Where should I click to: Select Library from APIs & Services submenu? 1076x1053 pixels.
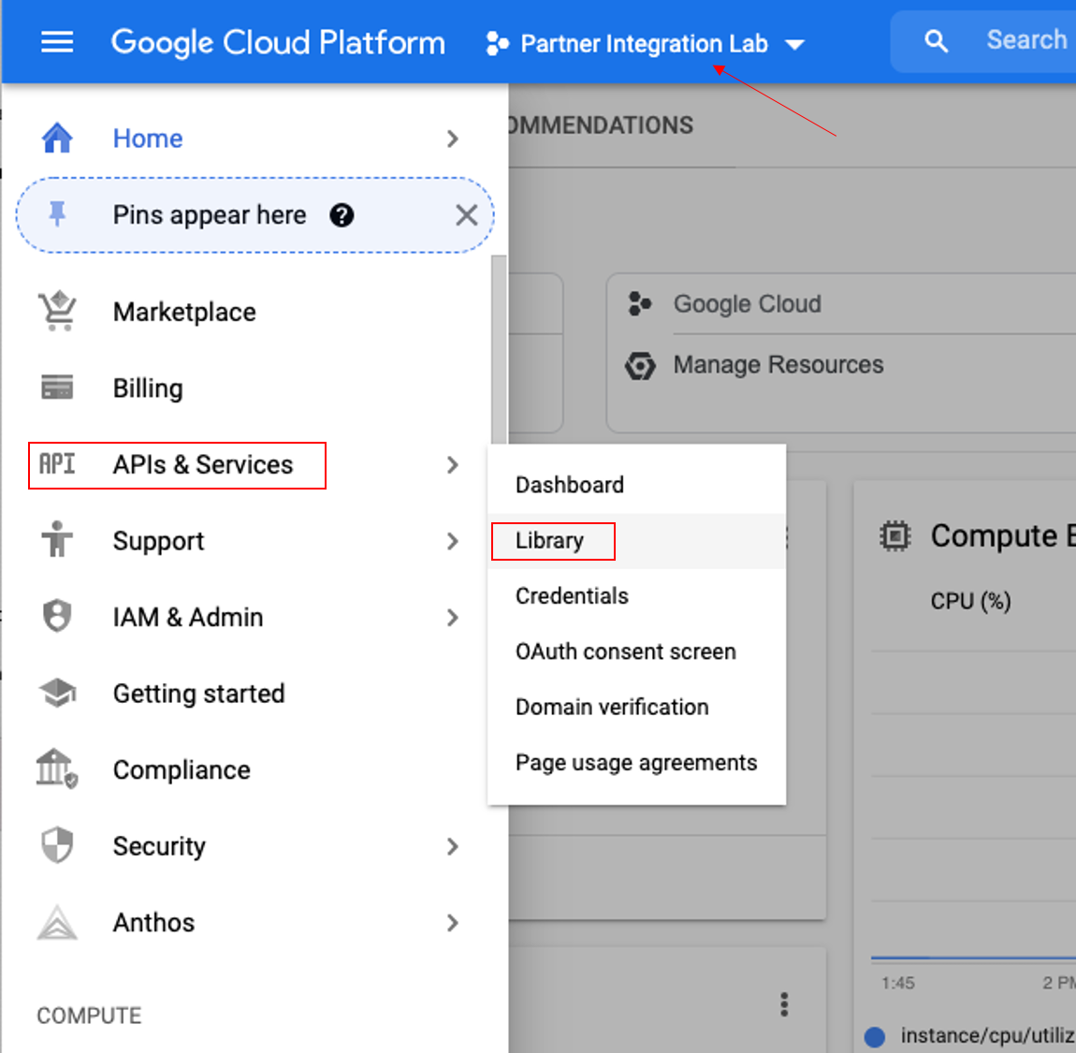coord(550,541)
